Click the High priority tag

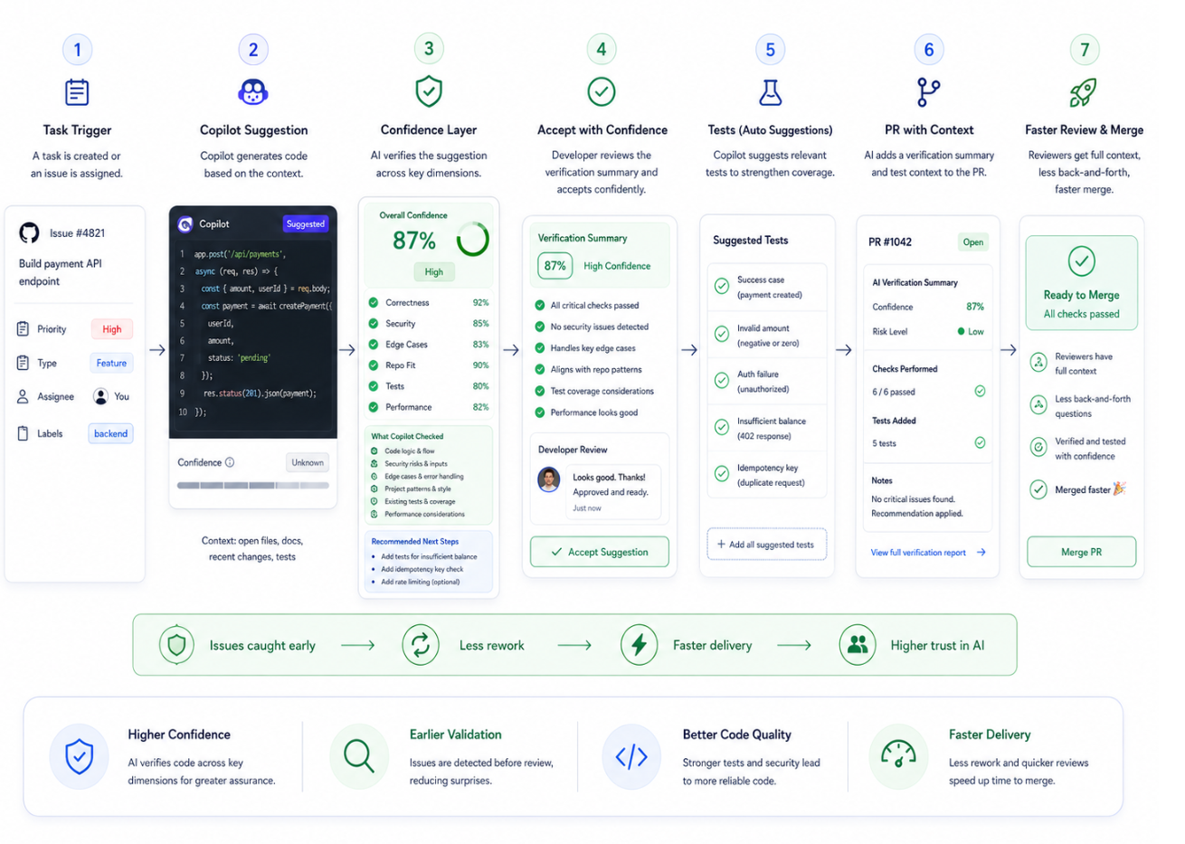coord(112,329)
